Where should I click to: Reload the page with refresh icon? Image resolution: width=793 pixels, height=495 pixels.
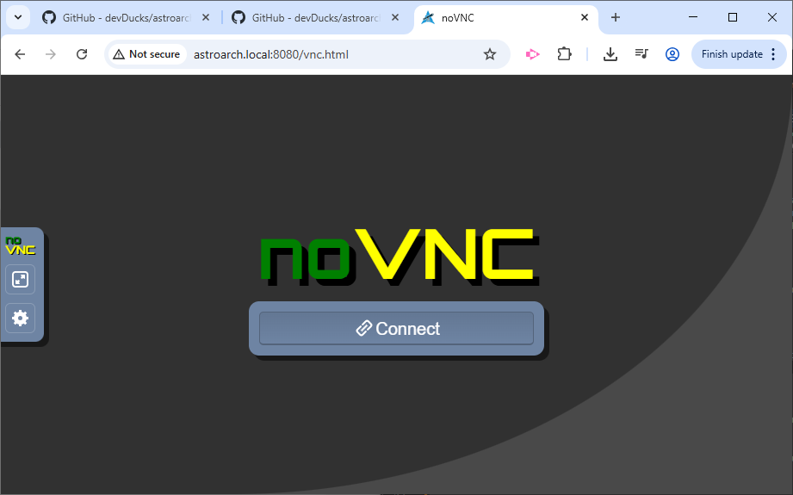pos(82,54)
